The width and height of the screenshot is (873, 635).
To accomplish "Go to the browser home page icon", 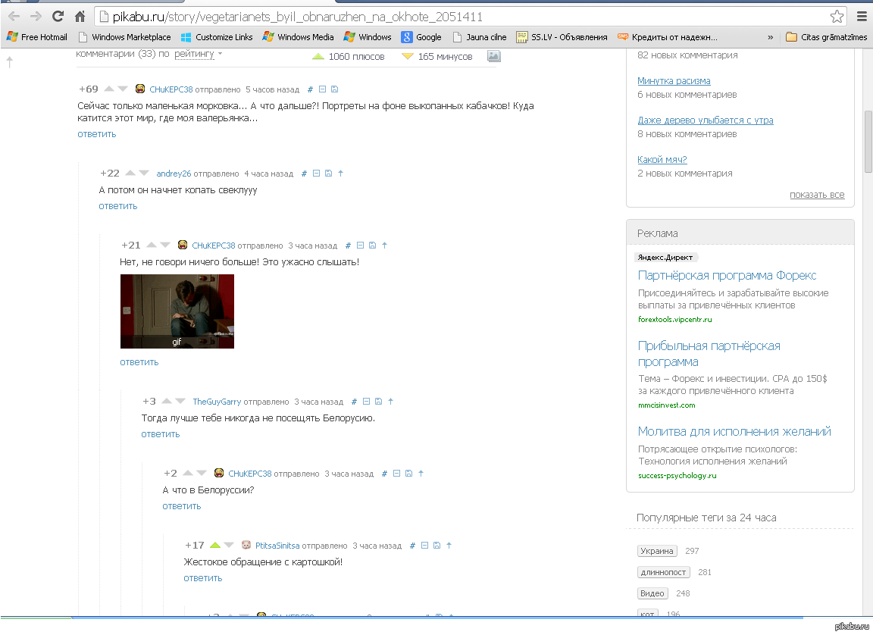I will [x=80, y=16].
